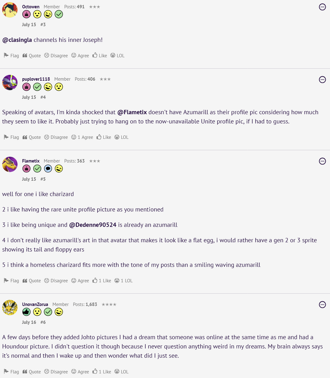The image size is (330, 378).
Task: Quote puplover1118's post about avatars
Action: 32,137
